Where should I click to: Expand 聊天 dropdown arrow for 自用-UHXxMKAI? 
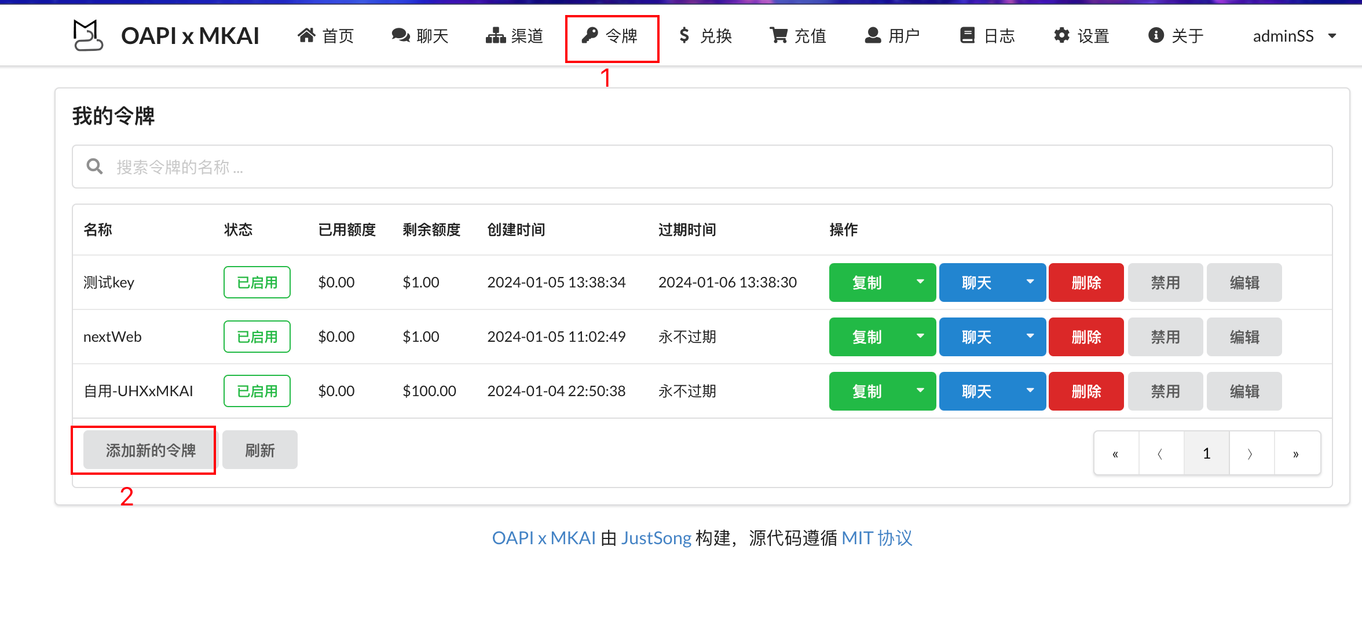click(1030, 391)
